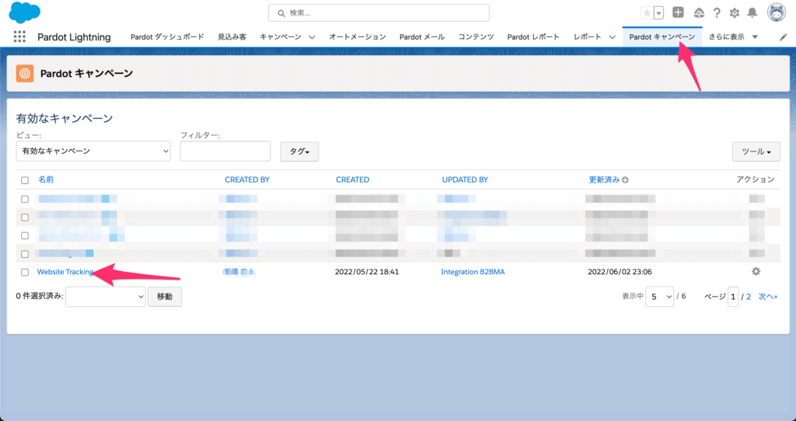Open the Pardot メール tab
Image resolution: width=796 pixels, height=421 pixels.
click(x=422, y=37)
